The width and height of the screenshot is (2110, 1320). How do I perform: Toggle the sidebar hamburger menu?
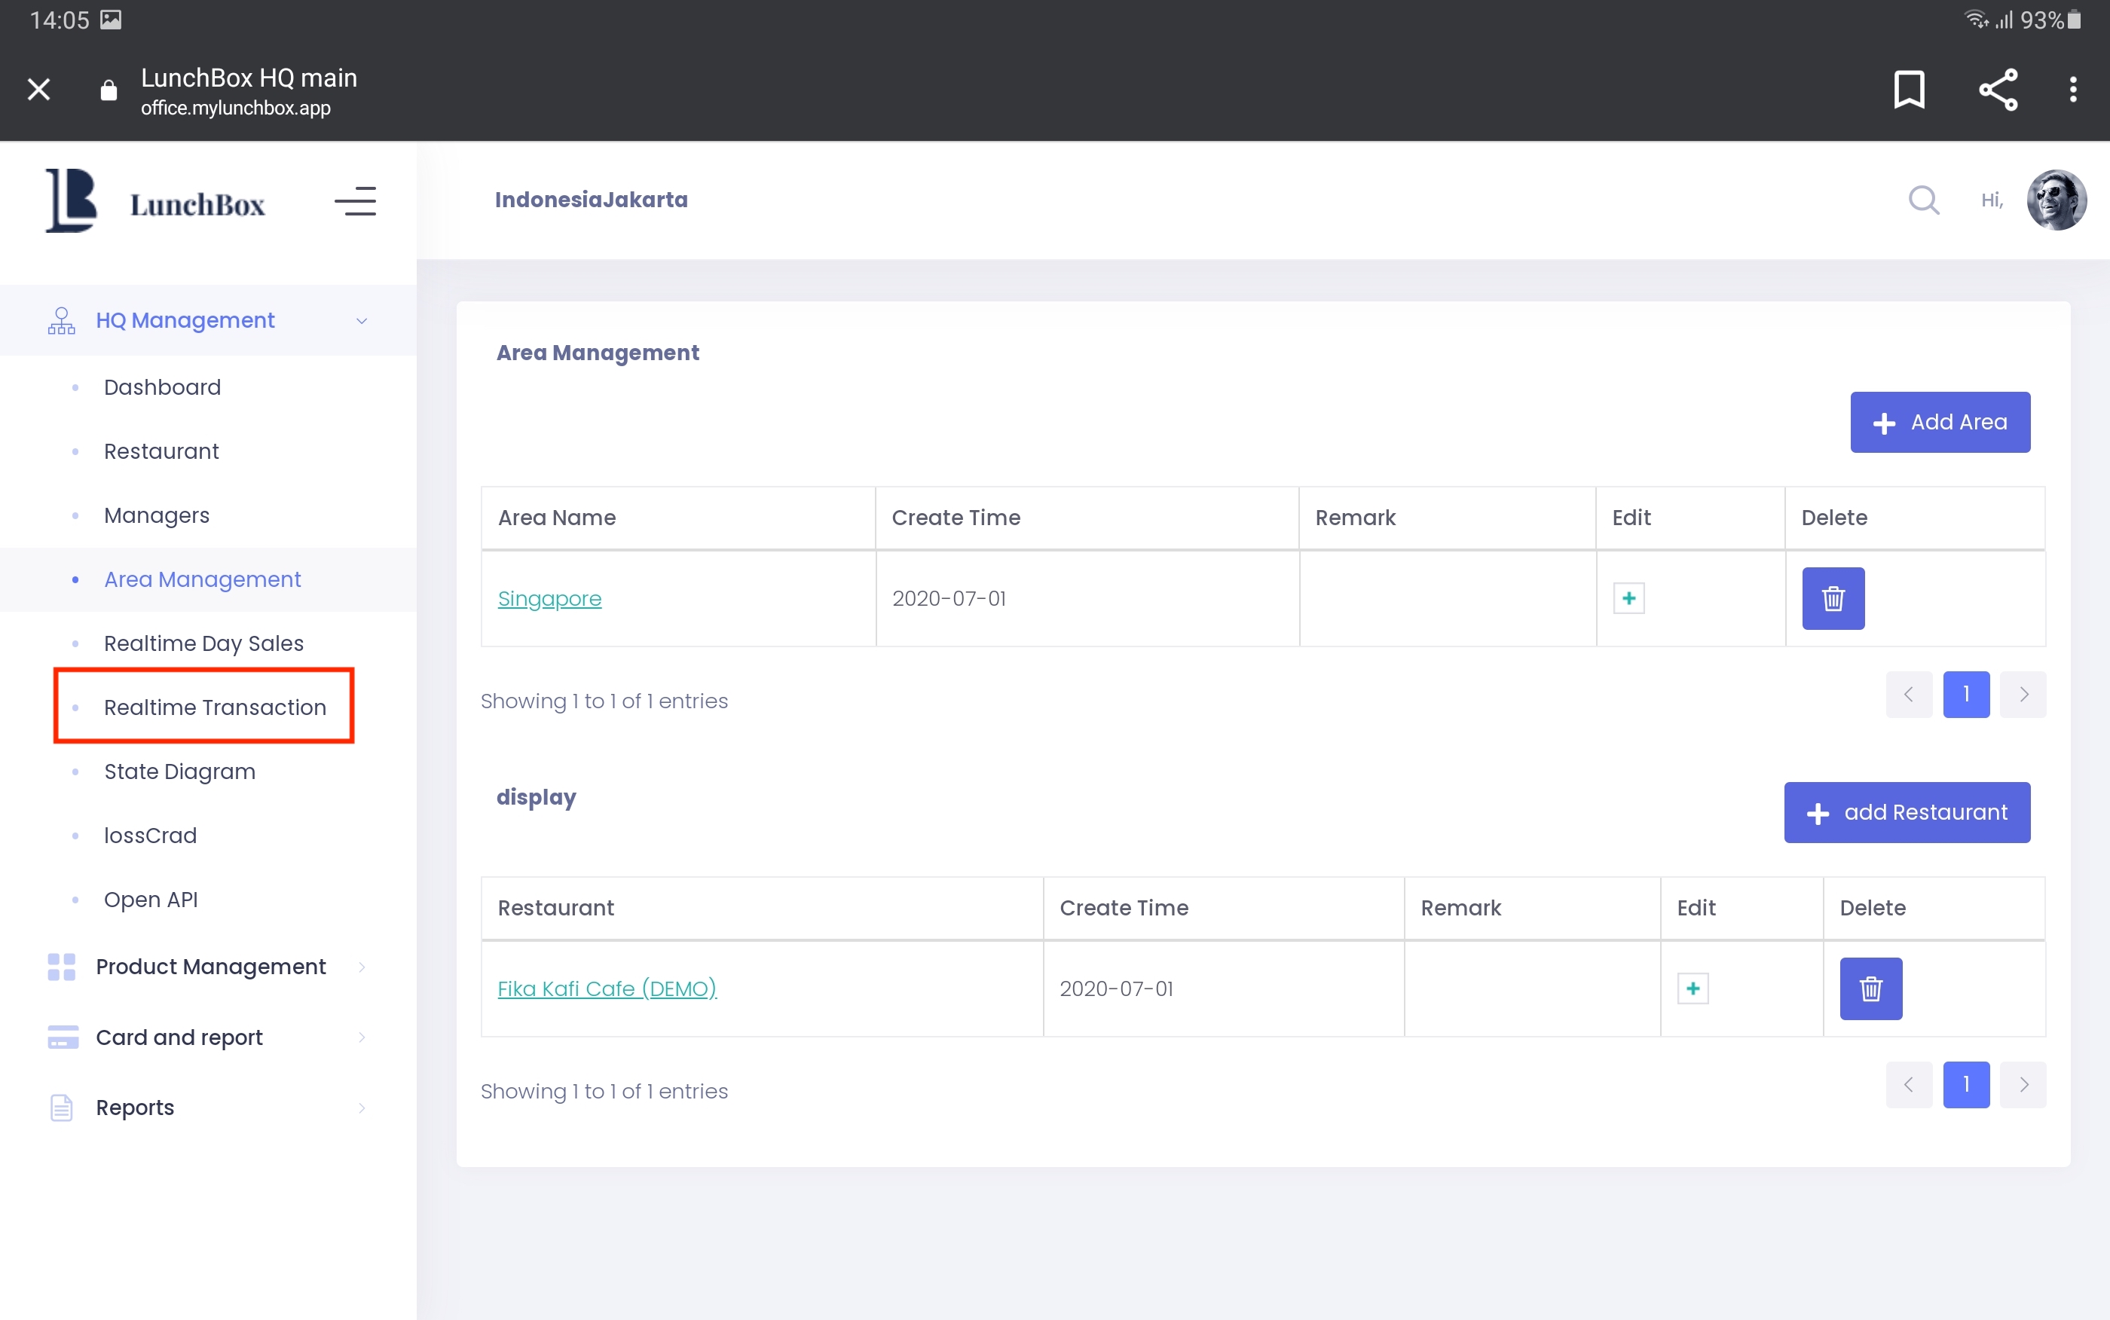click(x=355, y=202)
